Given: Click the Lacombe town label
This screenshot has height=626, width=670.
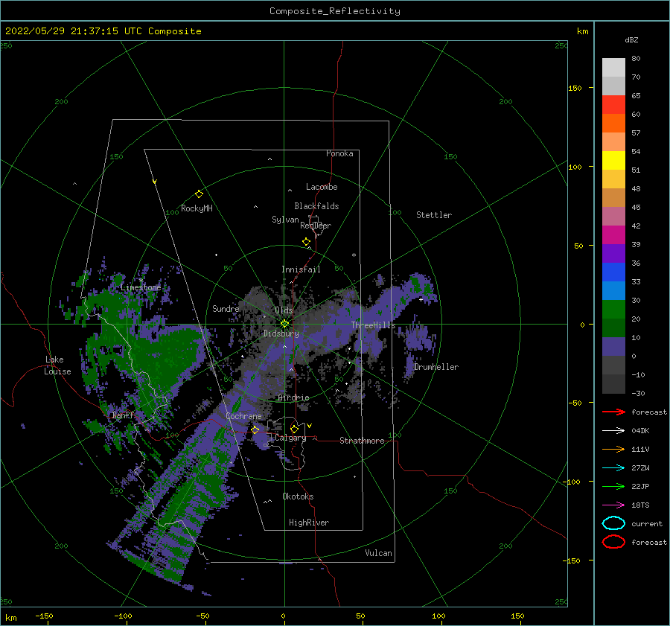Looking at the screenshot, I should (322, 187).
